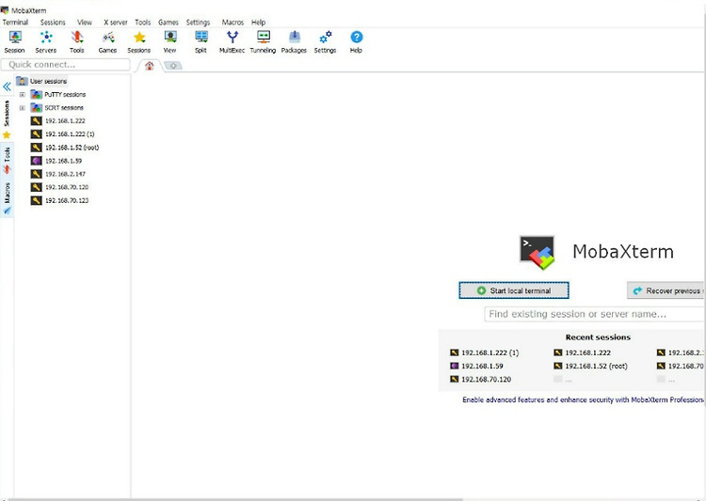Select session 192.168.70.123 in sidebar tree
Image resolution: width=706 pixels, height=501 pixels.
click(x=67, y=200)
